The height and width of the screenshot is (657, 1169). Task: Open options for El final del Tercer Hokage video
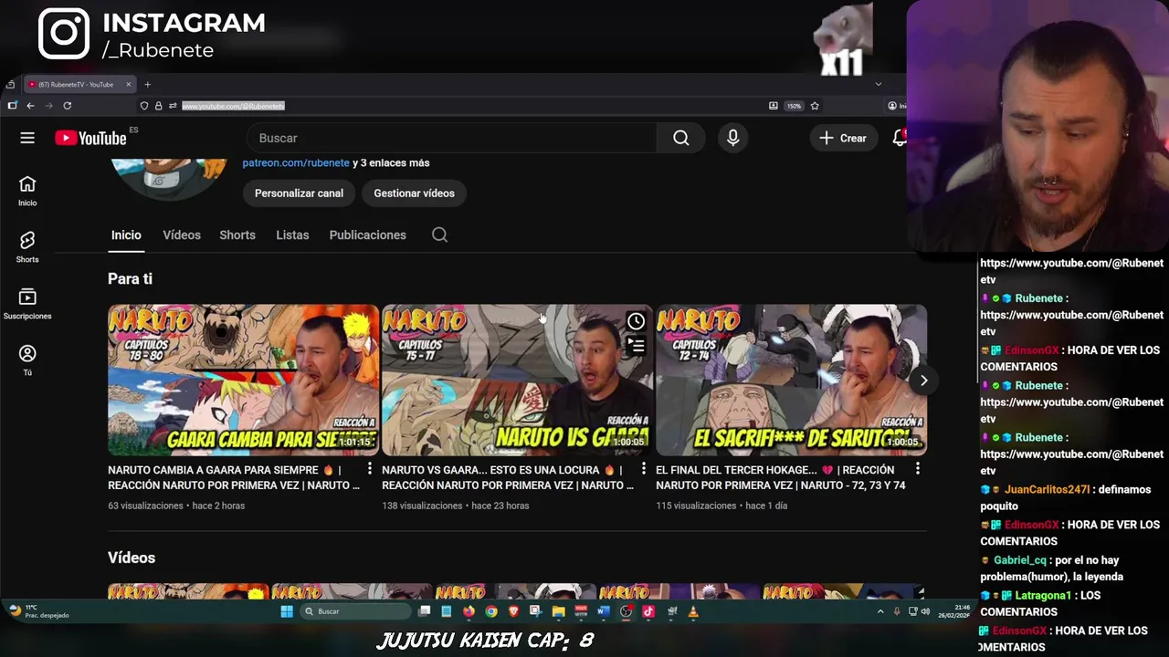tap(917, 469)
